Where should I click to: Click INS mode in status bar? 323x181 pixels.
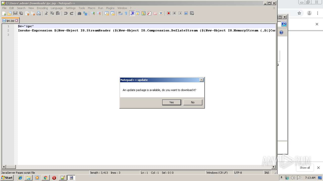pos(267,173)
